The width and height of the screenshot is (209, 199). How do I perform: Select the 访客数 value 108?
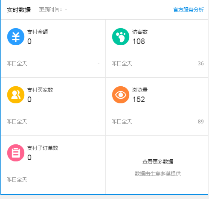point(139,41)
